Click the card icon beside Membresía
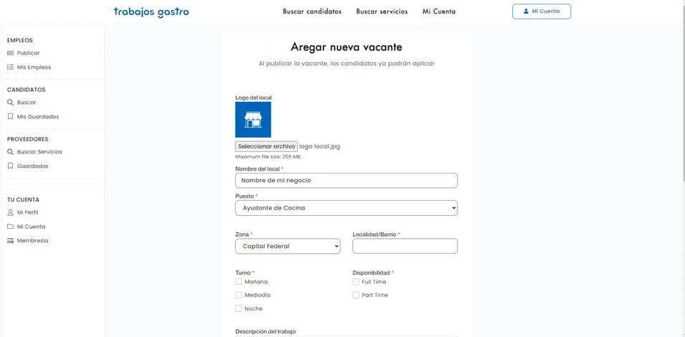 pos(11,241)
